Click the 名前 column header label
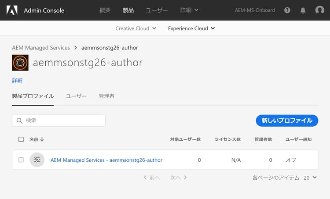Screen dimensions: 330x199 (34, 139)
